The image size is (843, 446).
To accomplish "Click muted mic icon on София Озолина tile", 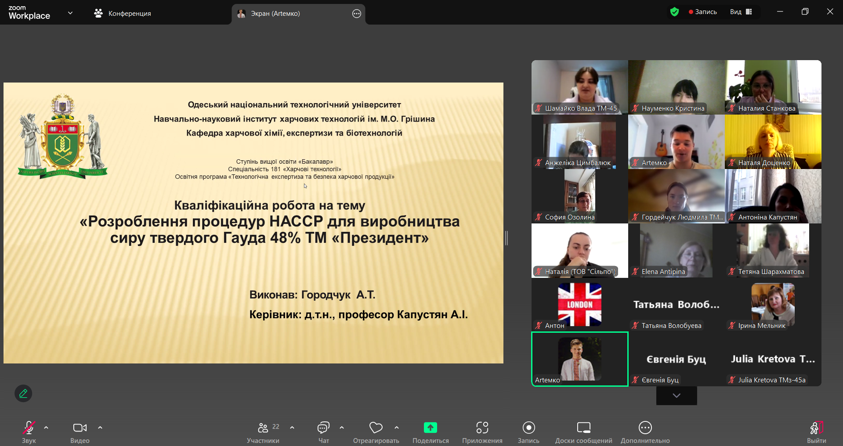I will tap(539, 217).
